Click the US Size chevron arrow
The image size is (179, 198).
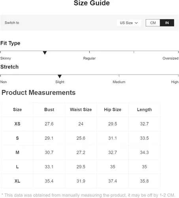pos(136,23)
